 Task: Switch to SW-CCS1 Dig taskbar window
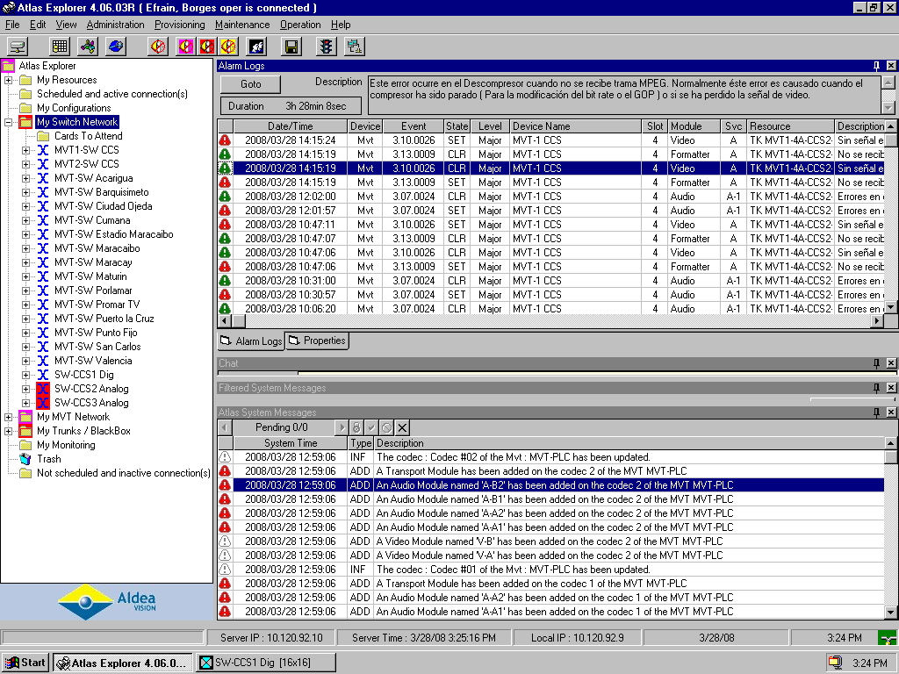click(x=265, y=663)
